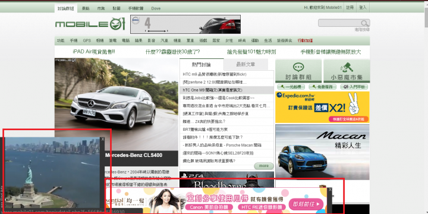428x214 pixels.
Task: Open the 筆電 category in navigation bar
Action: click(113, 40)
